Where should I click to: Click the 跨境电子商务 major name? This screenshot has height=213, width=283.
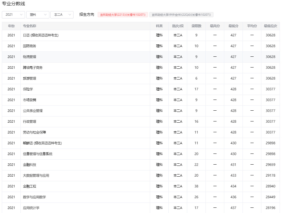tap(33, 68)
